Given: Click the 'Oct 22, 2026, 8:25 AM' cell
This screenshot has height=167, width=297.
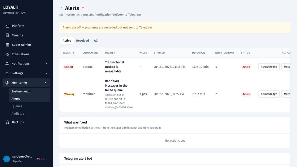Looking at the screenshot, I should click(x=169, y=94).
